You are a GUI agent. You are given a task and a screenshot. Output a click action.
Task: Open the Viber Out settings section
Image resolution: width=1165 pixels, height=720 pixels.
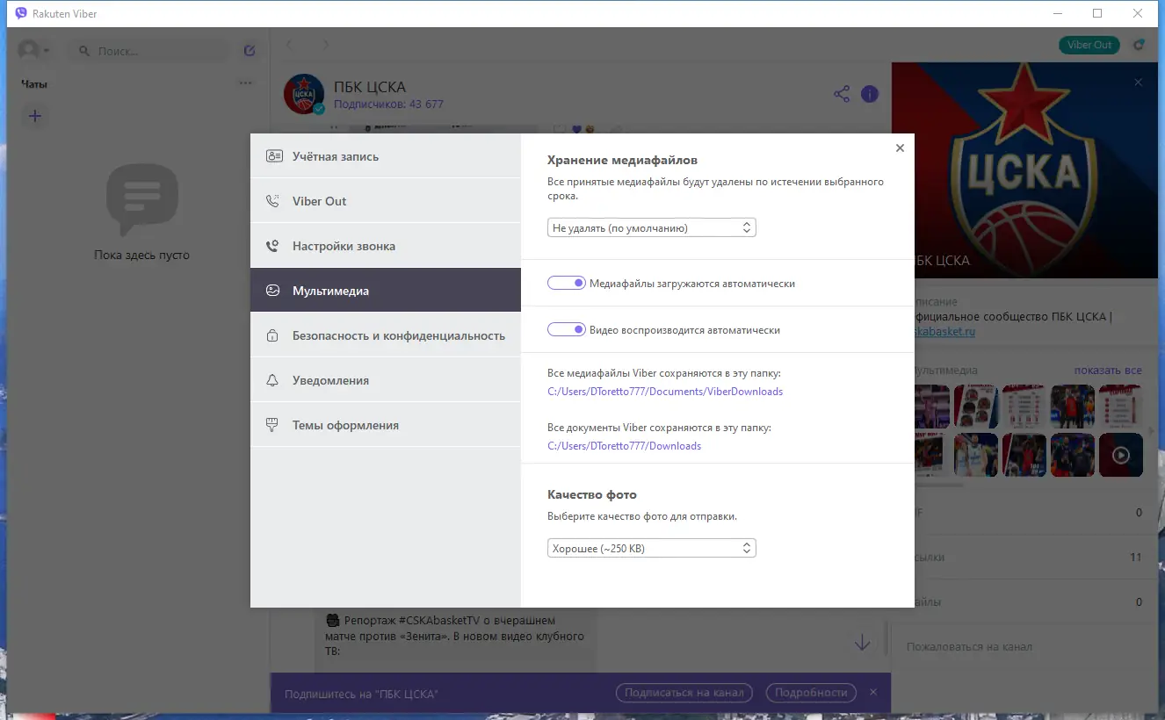click(x=385, y=201)
